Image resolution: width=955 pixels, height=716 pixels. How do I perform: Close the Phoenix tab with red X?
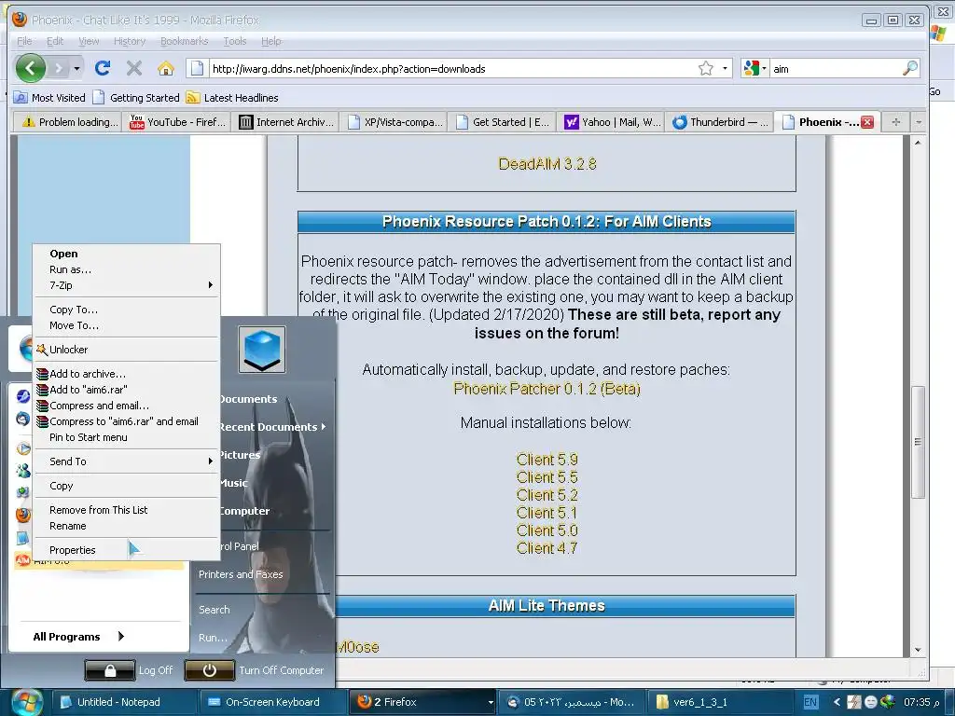(x=867, y=122)
